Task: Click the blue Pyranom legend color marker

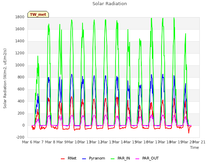Action: pyautogui.click(x=84, y=159)
